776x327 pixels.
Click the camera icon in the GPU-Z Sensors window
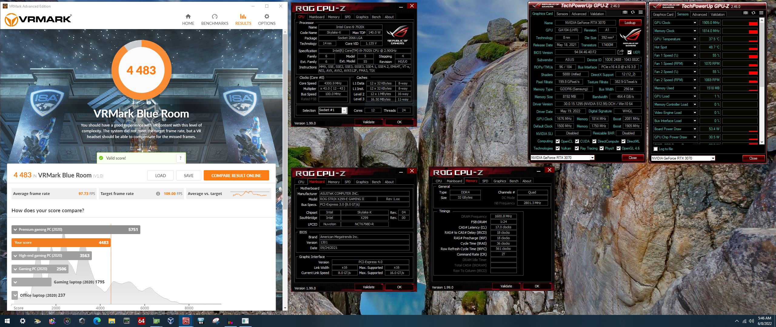click(745, 13)
